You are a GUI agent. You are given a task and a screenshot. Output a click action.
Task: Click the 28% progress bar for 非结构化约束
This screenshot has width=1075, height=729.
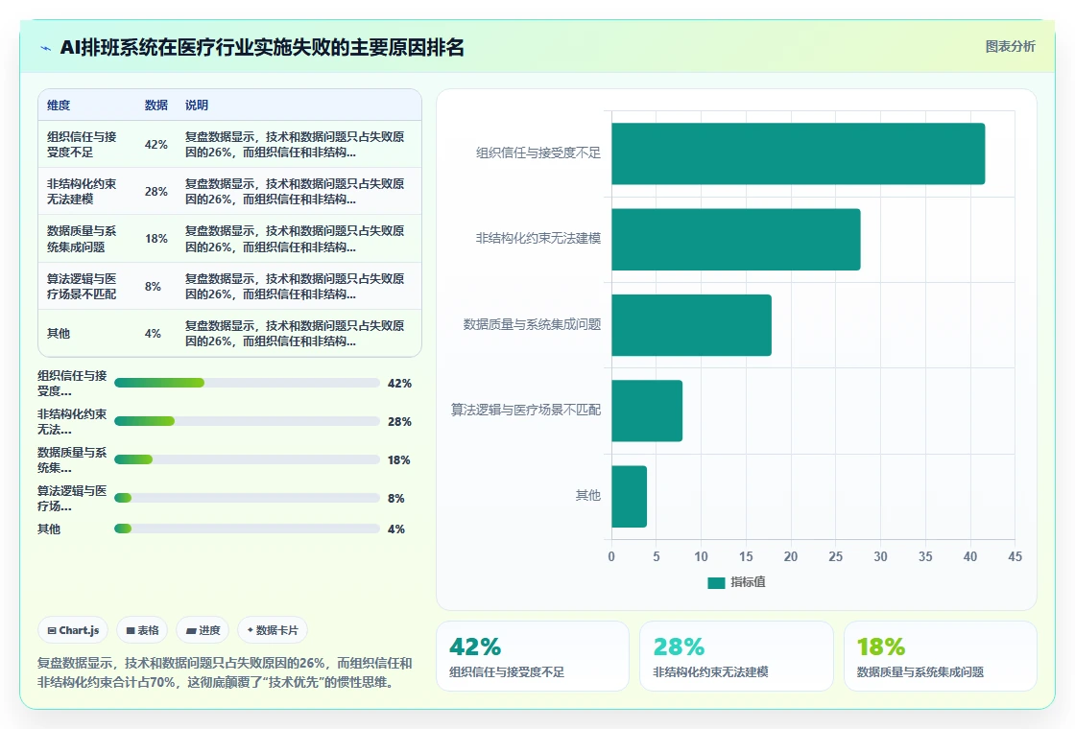click(x=247, y=421)
